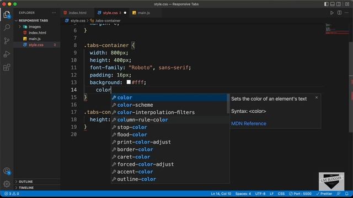Image resolution: width=353 pixels, height=198 pixels.
Task: Click Ln 14, Col 10 in status bar
Action: pos(221,194)
